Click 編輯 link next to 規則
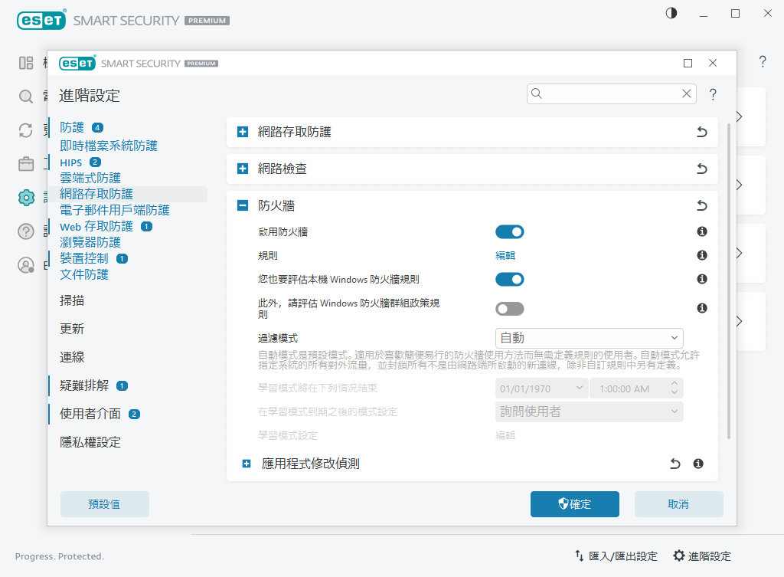 click(x=505, y=255)
